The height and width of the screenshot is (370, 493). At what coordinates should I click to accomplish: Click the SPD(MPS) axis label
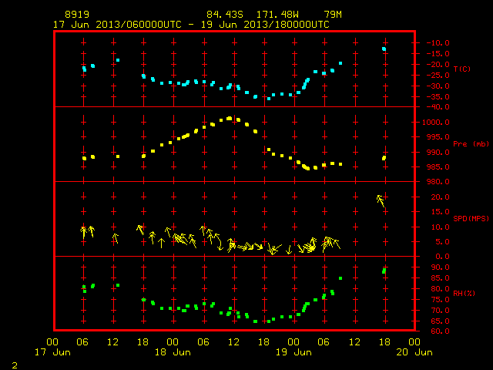(471, 218)
